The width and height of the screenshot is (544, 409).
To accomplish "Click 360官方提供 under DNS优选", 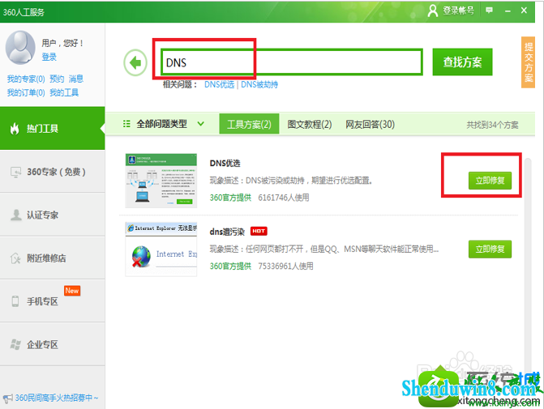I will click(x=230, y=198).
